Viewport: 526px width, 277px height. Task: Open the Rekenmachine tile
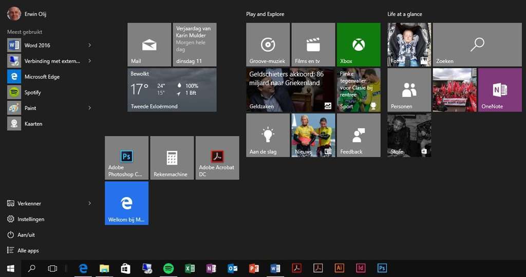(172, 158)
